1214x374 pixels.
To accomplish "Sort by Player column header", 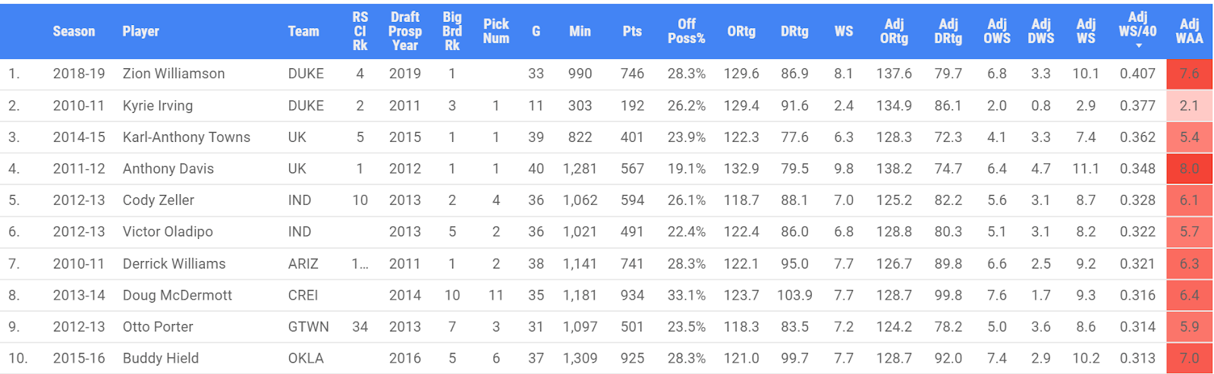I will tap(140, 31).
